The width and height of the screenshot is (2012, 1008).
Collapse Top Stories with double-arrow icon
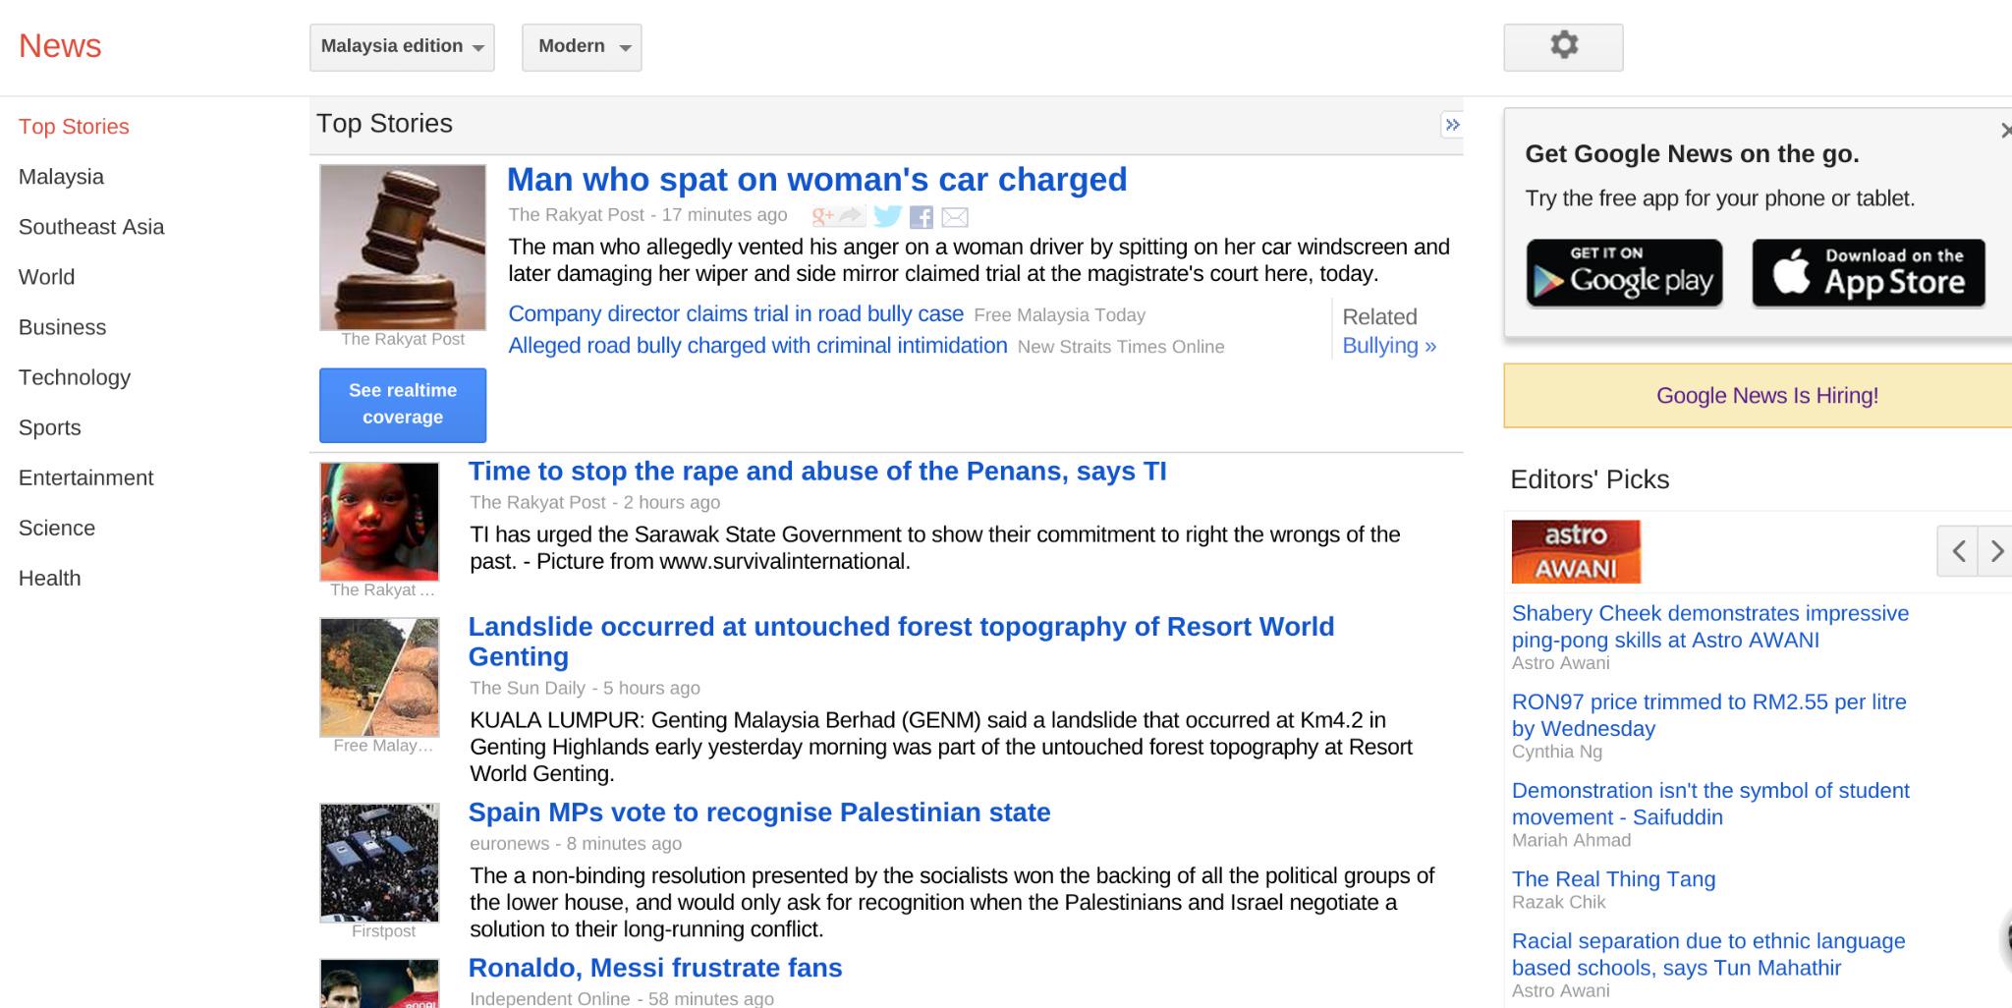click(x=1452, y=125)
